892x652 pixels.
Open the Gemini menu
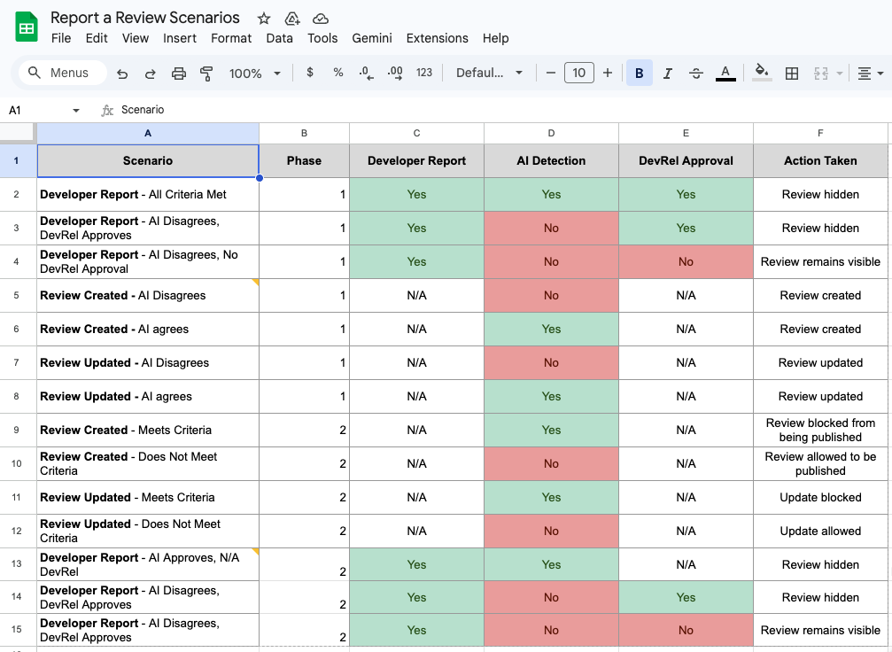[371, 38]
